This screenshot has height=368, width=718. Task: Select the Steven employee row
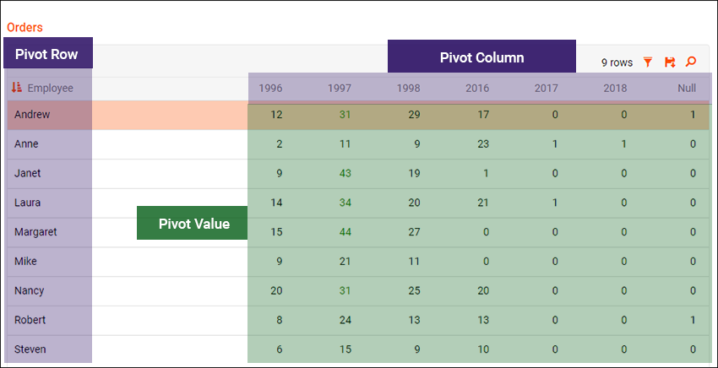(x=358, y=349)
